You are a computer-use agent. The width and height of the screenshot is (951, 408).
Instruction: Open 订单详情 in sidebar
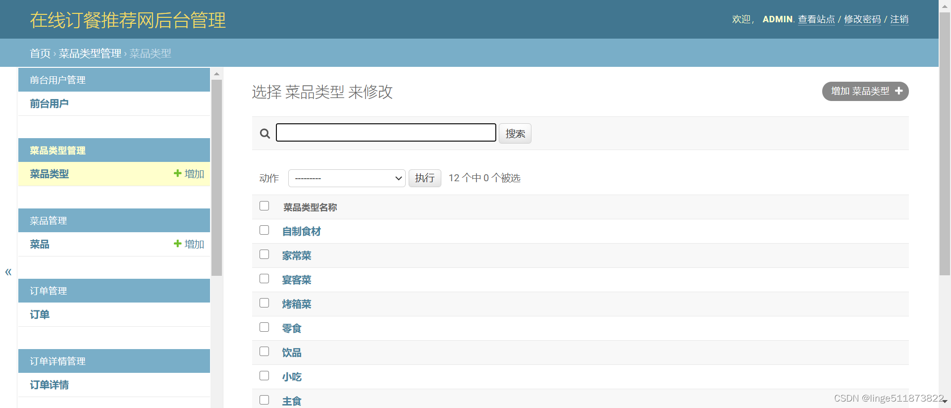[x=49, y=385]
